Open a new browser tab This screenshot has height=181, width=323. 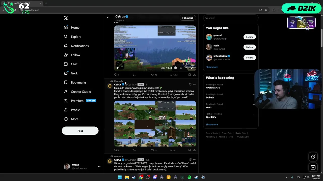[x=46, y=3]
